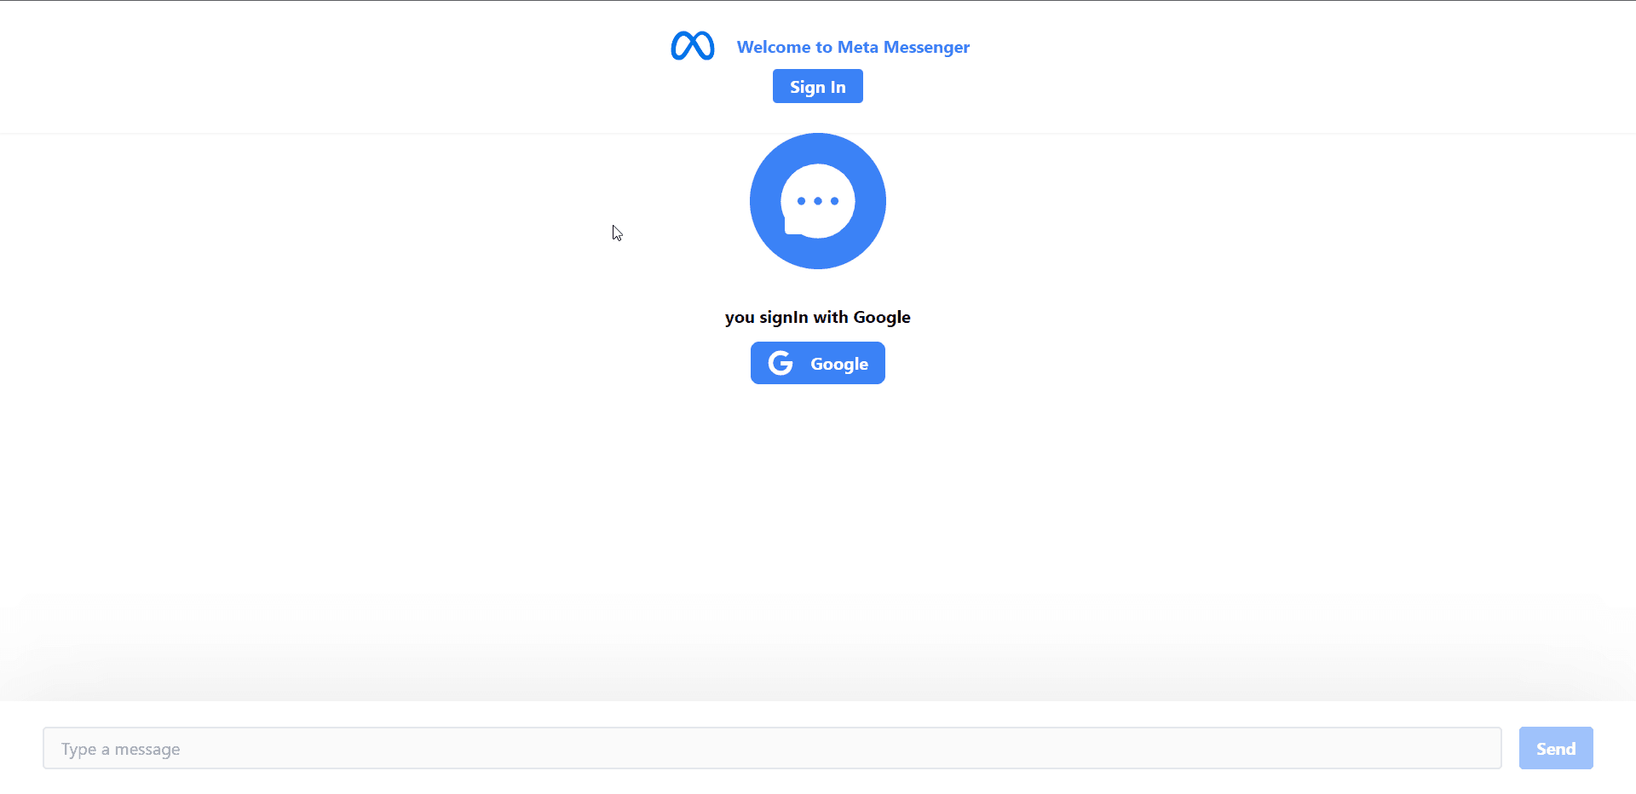Focus the Type a message field
This screenshot has width=1636, height=794.
pos(772,748)
